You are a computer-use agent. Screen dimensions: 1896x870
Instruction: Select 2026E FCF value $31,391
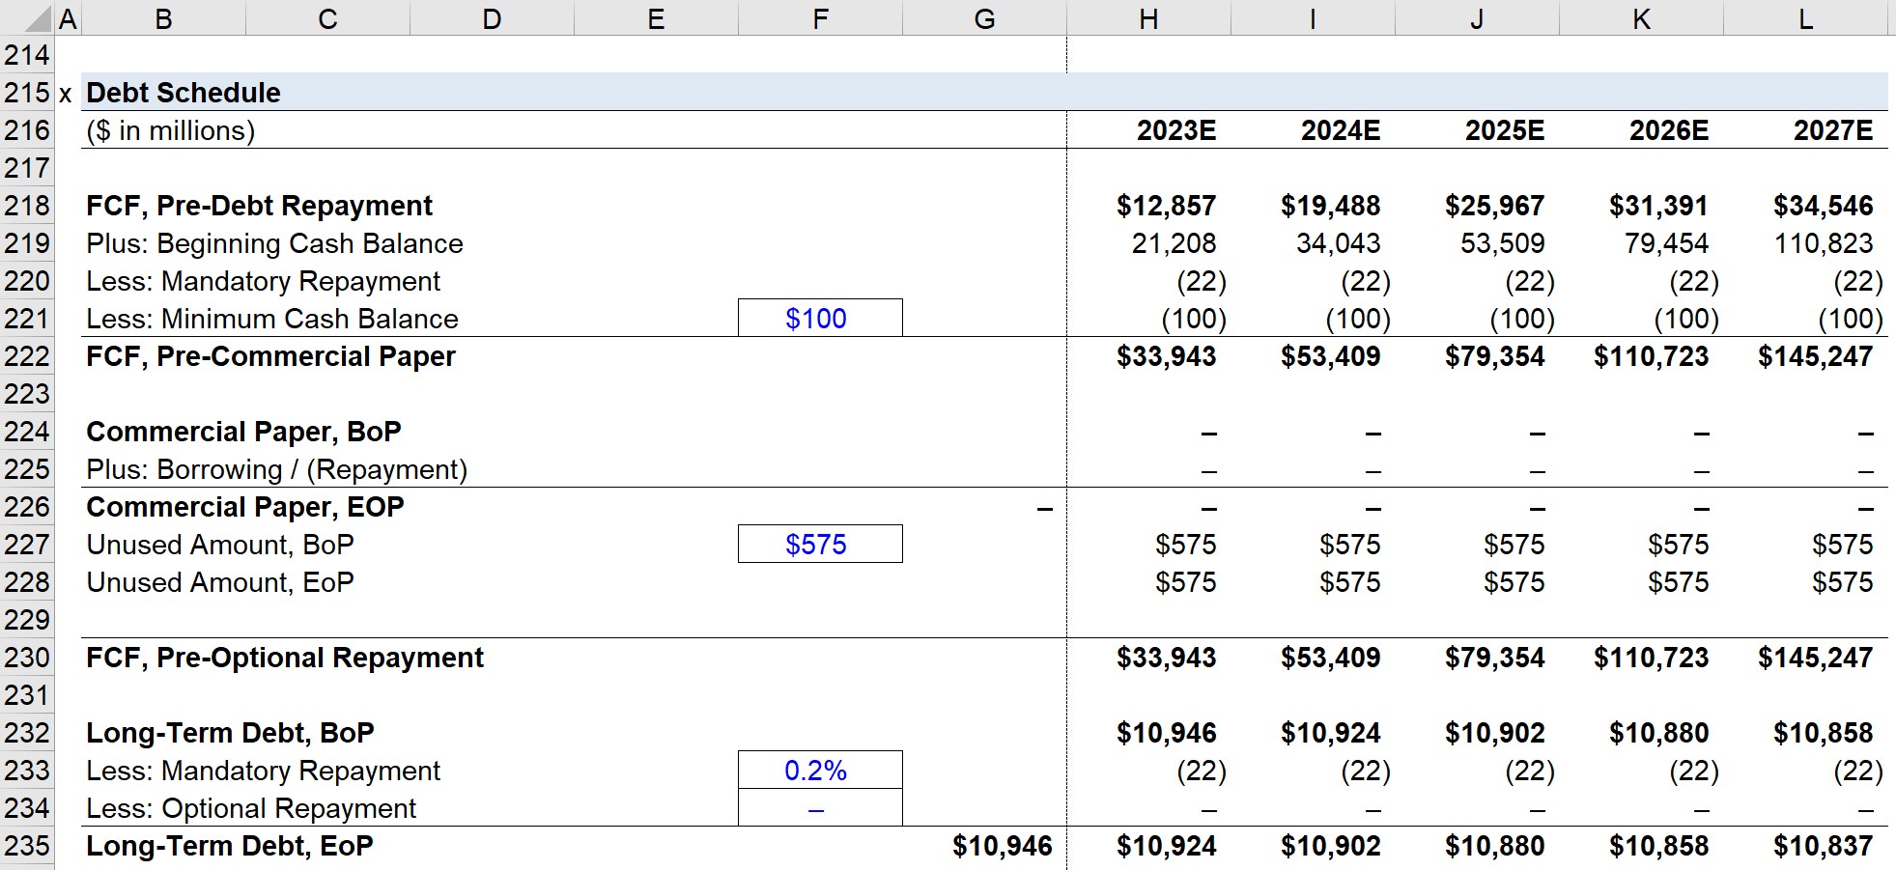click(x=1658, y=206)
